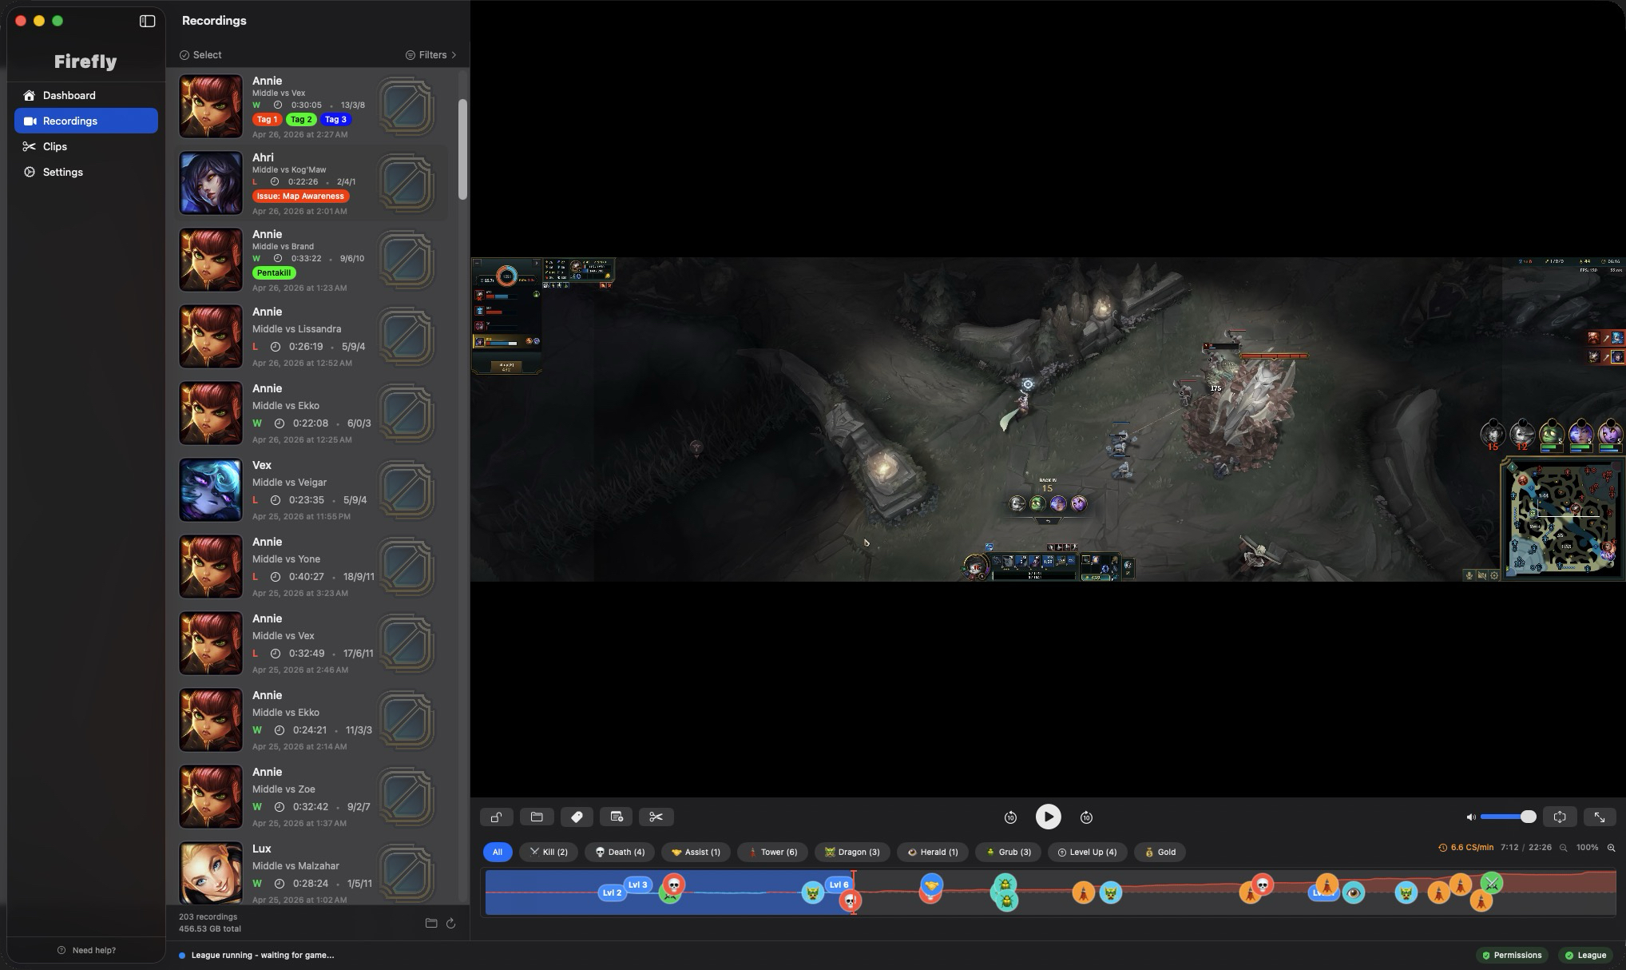Adjust the volume slider
Image resolution: width=1626 pixels, height=970 pixels.
coord(1508,817)
